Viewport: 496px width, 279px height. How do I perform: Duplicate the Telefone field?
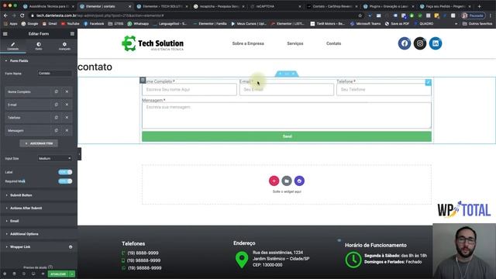point(57,118)
